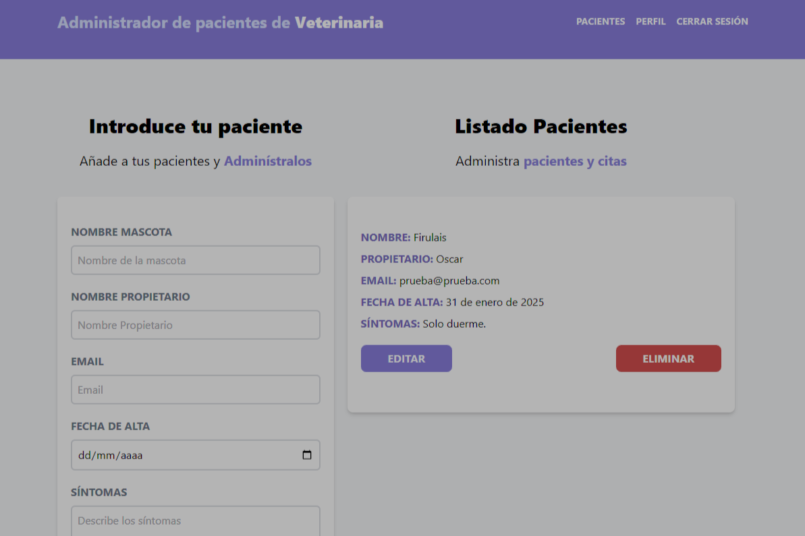Select the Email input in the form

(195, 390)
